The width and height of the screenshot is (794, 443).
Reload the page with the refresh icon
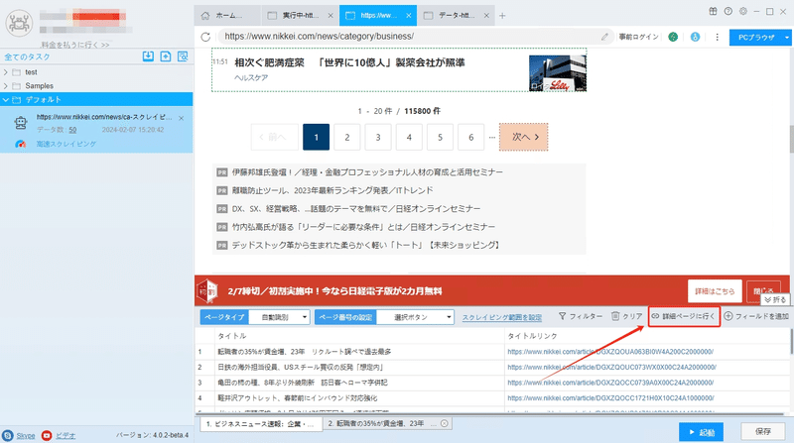[205, 37]
